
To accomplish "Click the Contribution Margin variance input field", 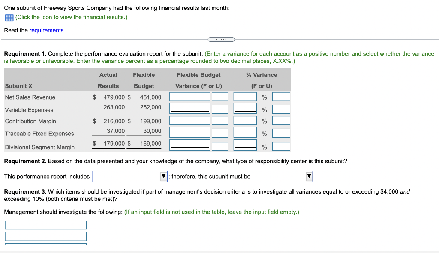I will 189,121.
